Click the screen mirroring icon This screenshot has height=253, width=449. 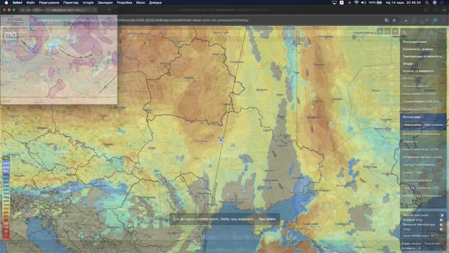[x=334, y=3]
